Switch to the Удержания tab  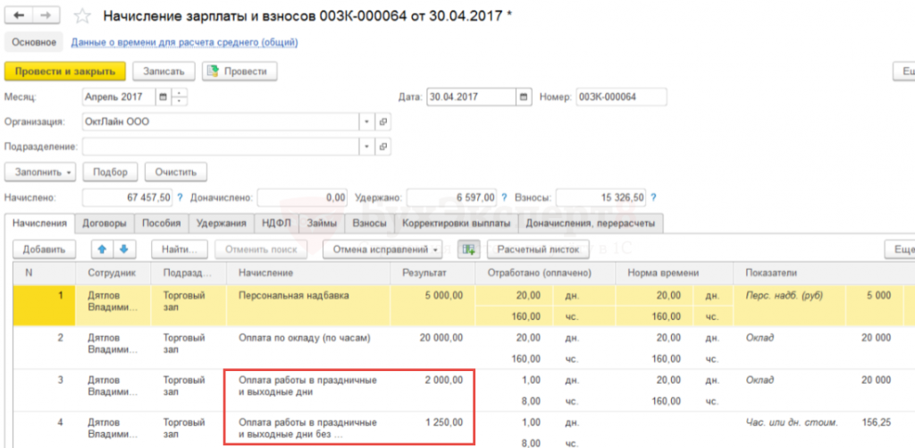click(x=220, y=224)
